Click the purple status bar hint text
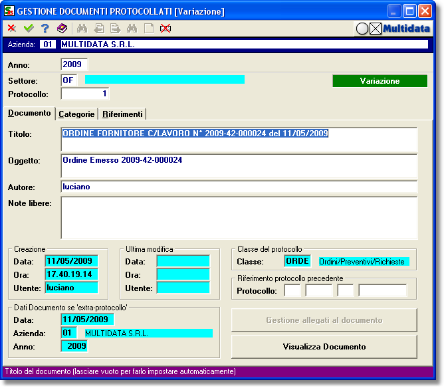444x388 pixels. point(120,371)
